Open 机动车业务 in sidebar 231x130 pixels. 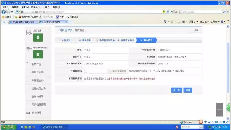(38, 72)
